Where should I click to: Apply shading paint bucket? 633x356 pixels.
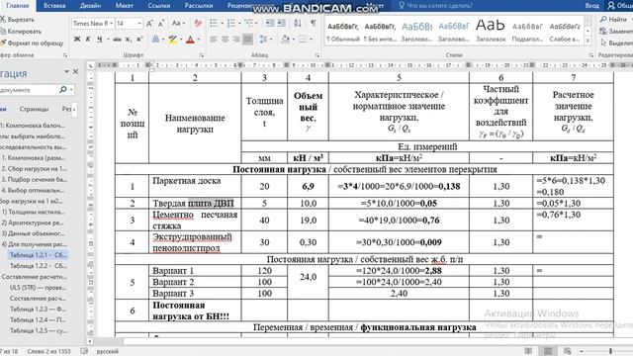point(285,40)
